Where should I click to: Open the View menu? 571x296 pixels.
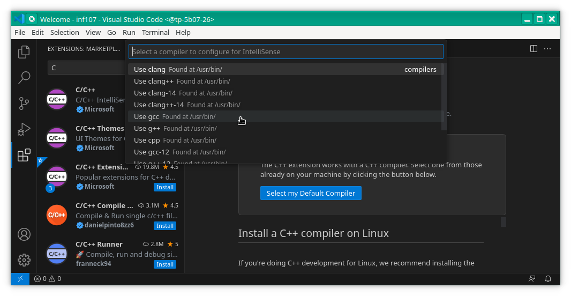[93, 33]
